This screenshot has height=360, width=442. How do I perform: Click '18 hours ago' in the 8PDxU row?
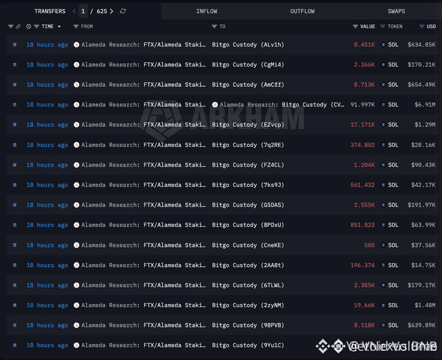click(47, 225)
